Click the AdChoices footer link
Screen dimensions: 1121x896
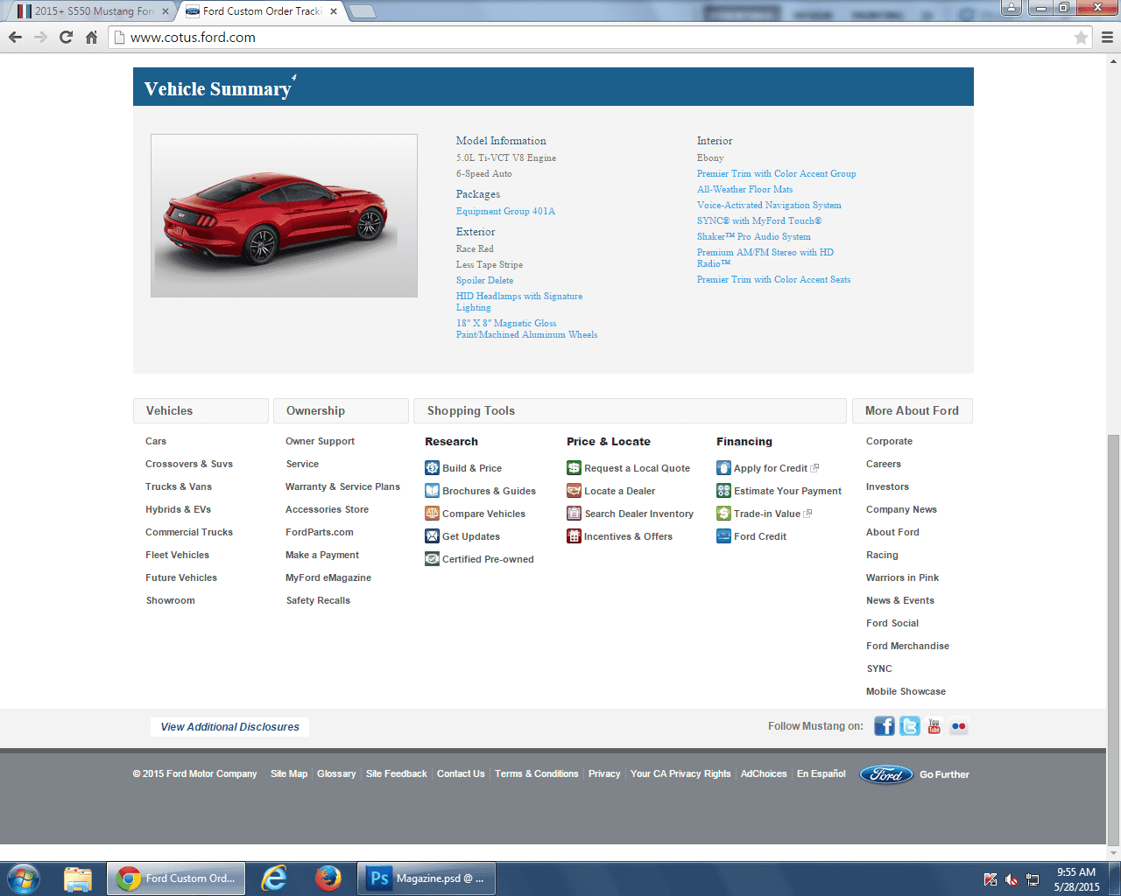tap(764, 774)
